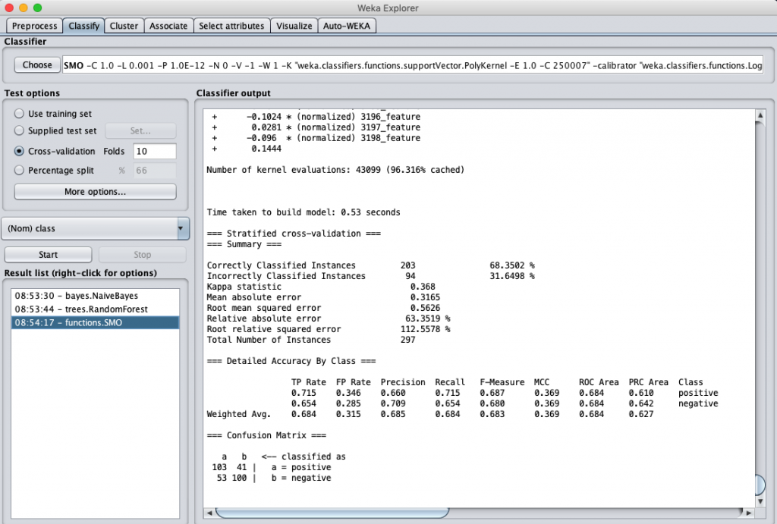This screenshot has width=777, height=524.
Task: Click the Incorrectly Classified Instances line
Action: tap(370, 276)
